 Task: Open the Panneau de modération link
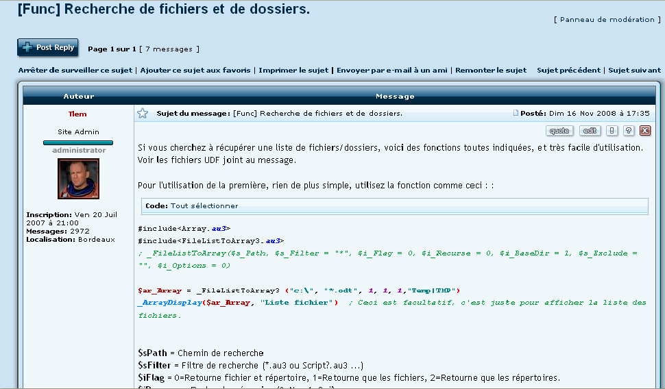pyautogui.click(x=607, y=19)
